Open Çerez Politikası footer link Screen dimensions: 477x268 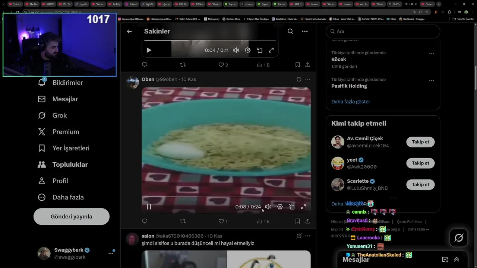point(410,221)
